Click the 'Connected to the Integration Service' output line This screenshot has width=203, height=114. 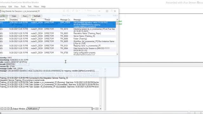click(34, 78)
